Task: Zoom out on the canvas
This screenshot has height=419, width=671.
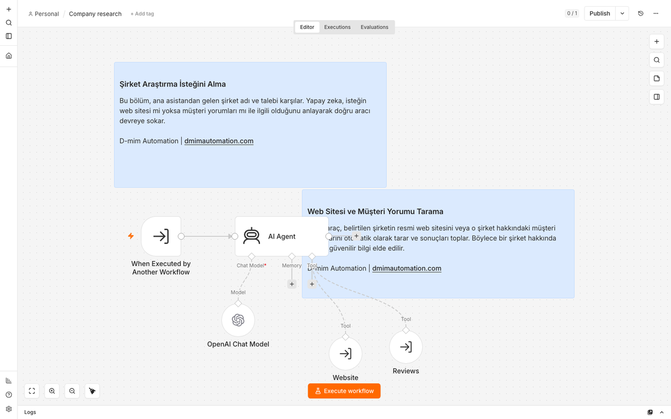Action: tap(72, 391)
